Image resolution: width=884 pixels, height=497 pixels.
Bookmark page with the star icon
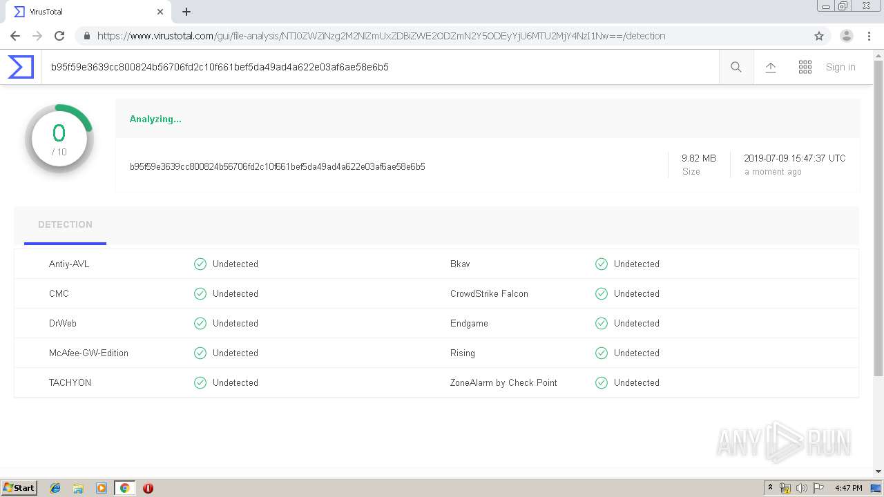pos(819,36)
